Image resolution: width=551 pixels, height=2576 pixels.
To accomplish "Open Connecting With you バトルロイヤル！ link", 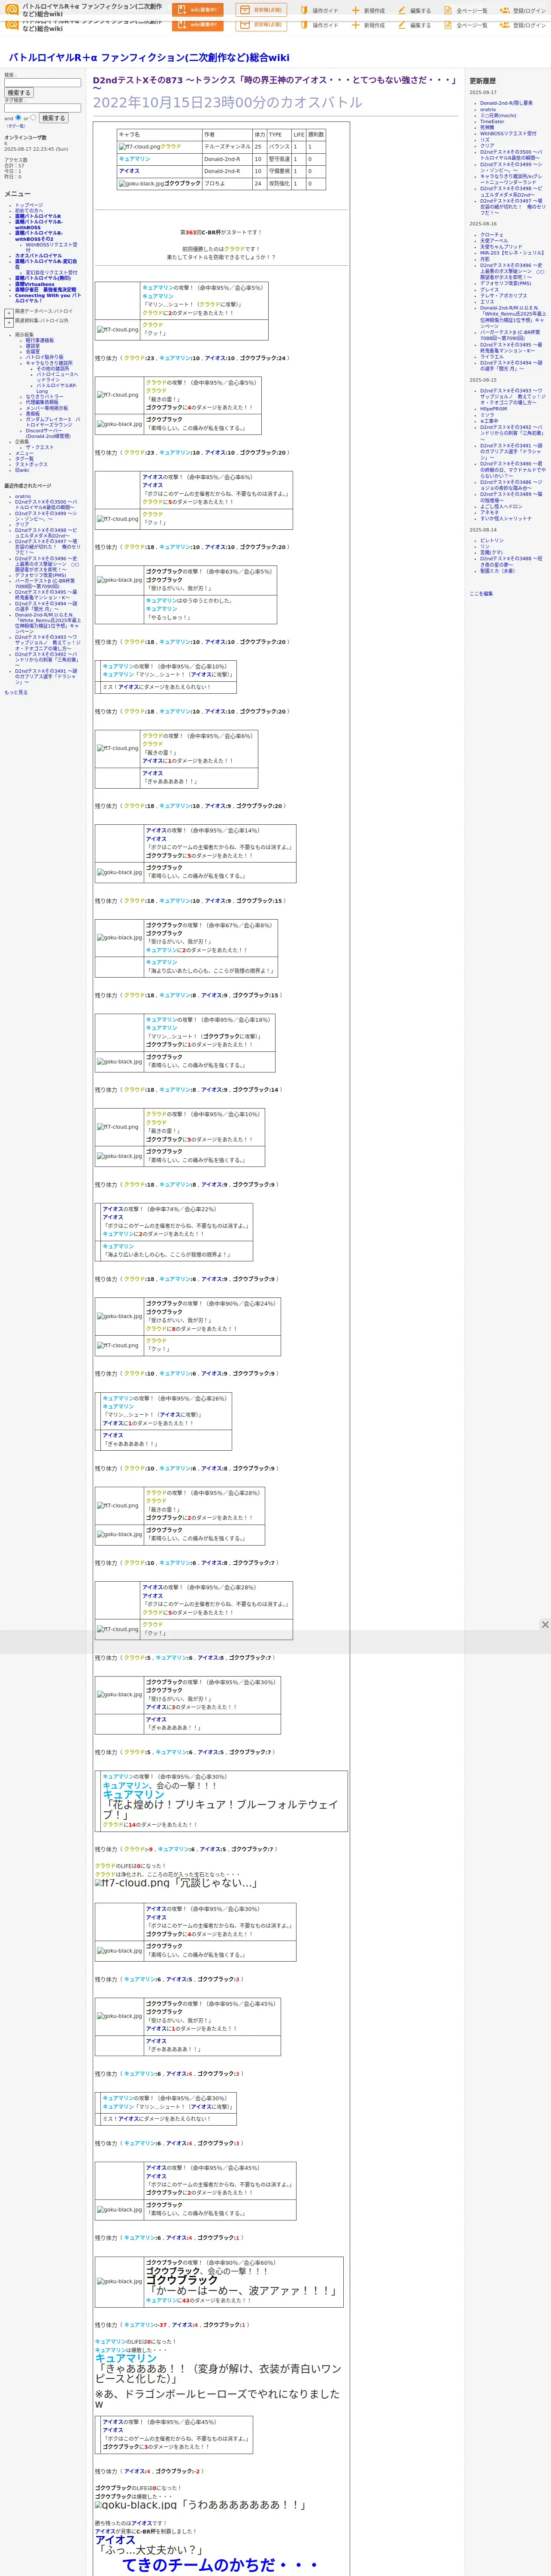I will tap(48, 298).
